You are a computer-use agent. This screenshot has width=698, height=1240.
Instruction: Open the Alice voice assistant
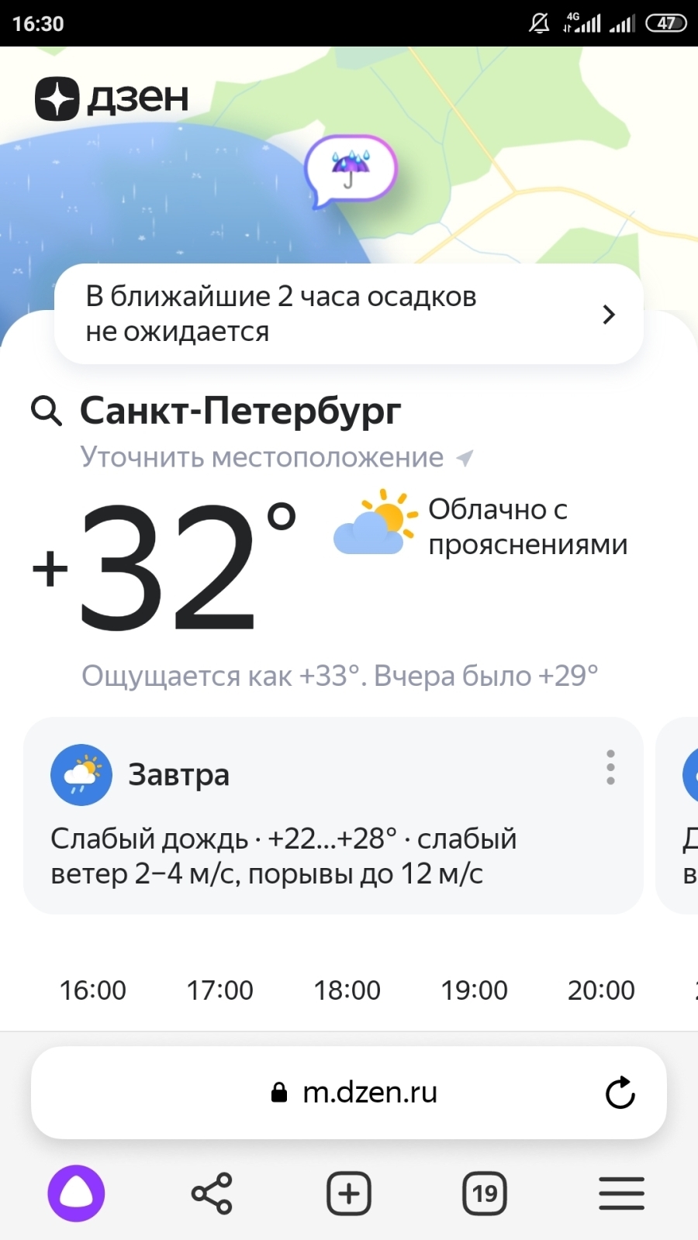coord(76,1193)
